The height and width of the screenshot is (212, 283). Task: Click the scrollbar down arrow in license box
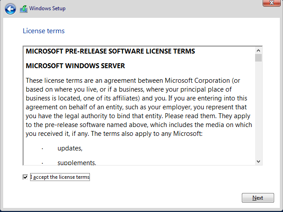point(258,161)
